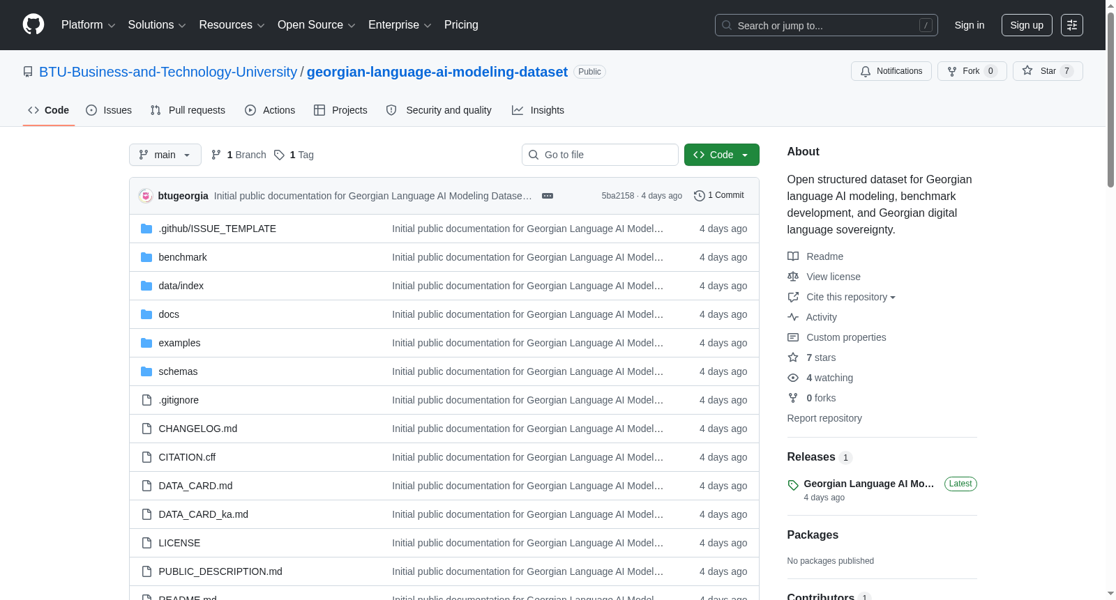Click the folder icon beside docs
Image resolution: width=1116 pixels, height=600 pixels.
pyautogui.click(x=146, y=314)
